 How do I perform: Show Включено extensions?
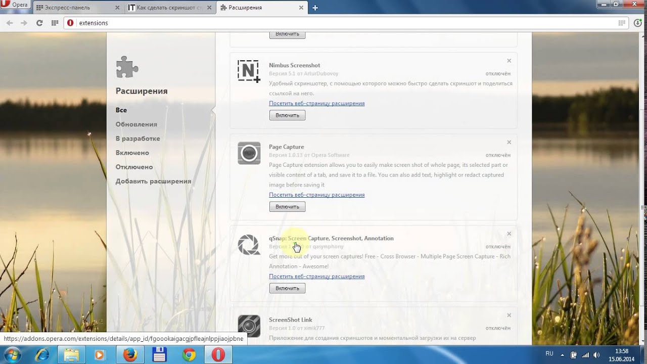point(132,152)
